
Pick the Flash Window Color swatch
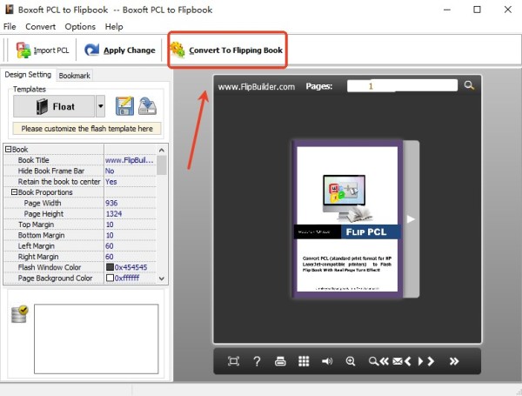[110, 267]
